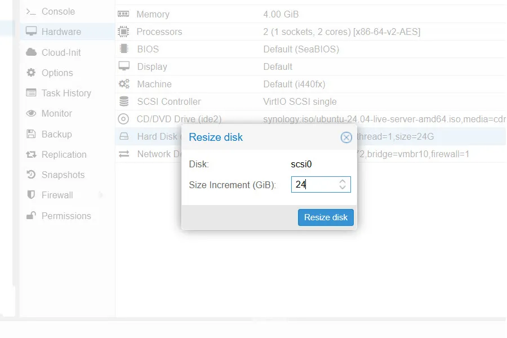
Task: Expand the Firewall sidebar section chevron
Action: pyautogui.click(x=101, y=195)
